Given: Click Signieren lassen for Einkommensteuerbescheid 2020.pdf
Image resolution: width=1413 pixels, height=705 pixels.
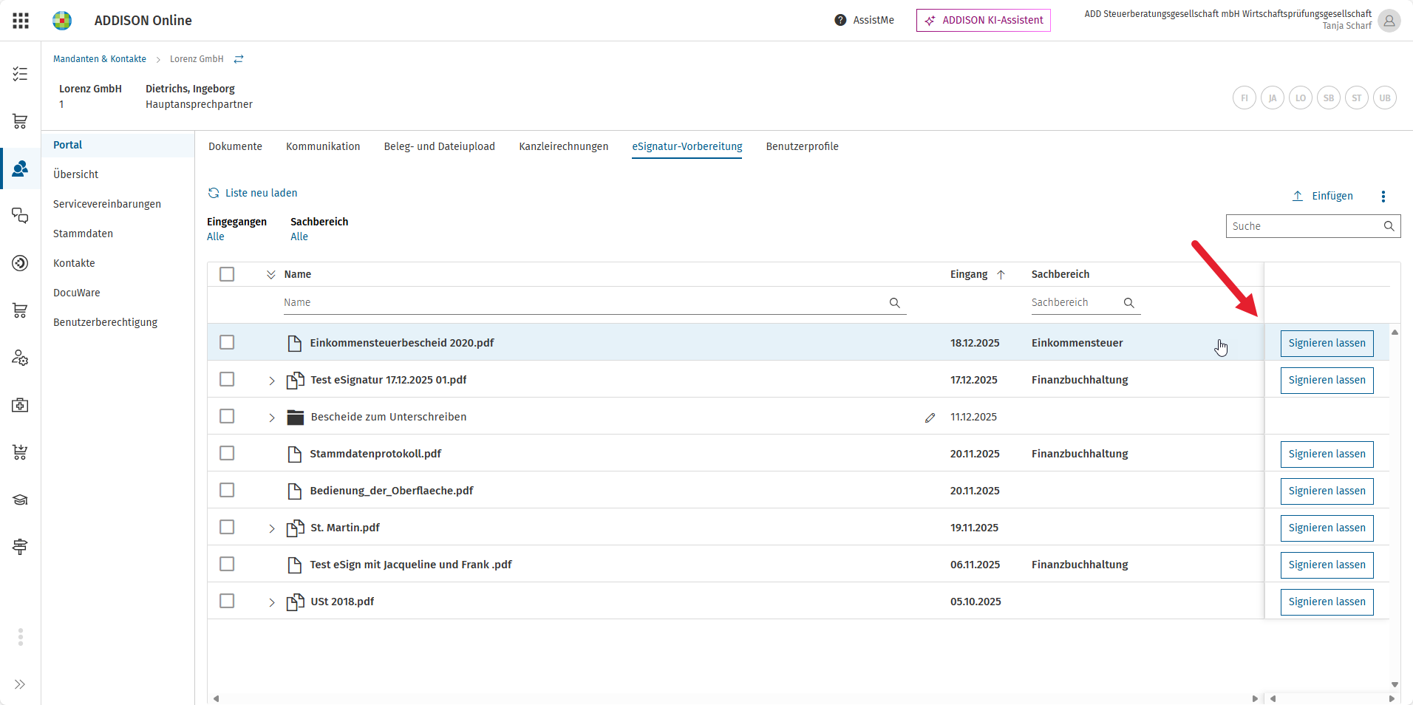Looking at the screenshot, I should 1327,344.
